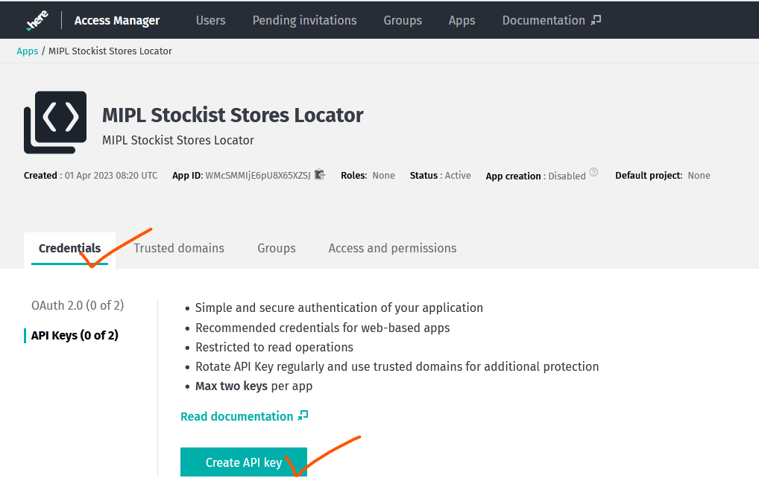
Task: Click 'Rotate API Key regularly' bullet text
Action: click(397, 367)
